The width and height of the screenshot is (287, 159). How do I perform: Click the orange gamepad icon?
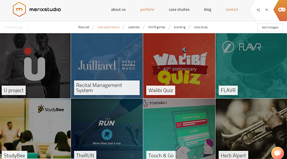click(282, 10)
